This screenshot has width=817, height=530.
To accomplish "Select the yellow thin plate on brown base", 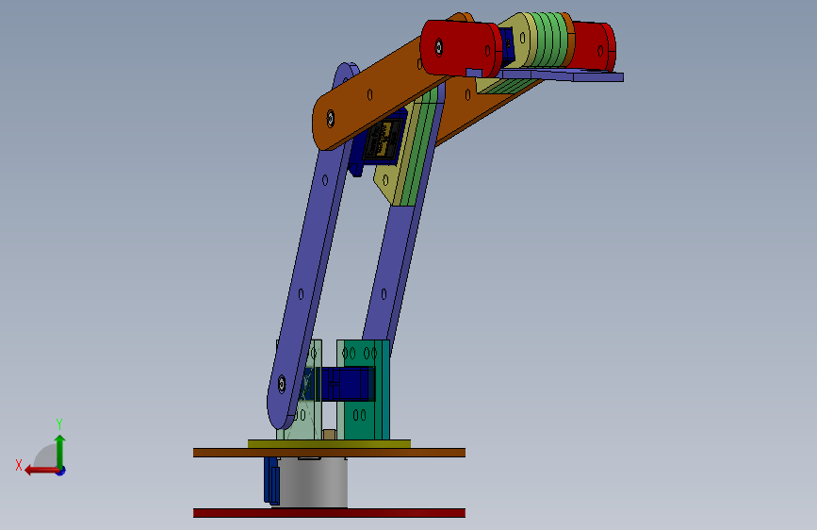I will coord(329,444).
